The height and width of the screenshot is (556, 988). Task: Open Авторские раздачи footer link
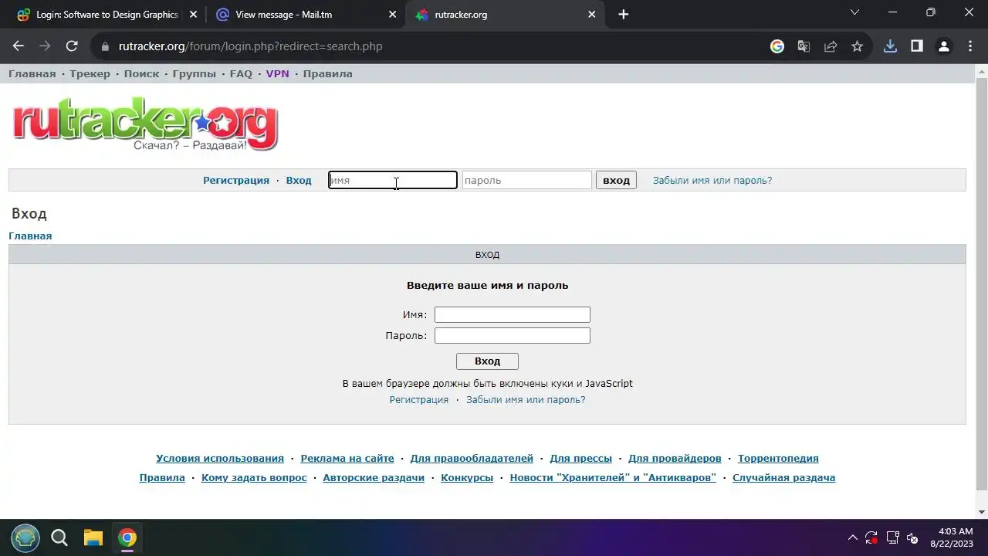pos(374,478)
